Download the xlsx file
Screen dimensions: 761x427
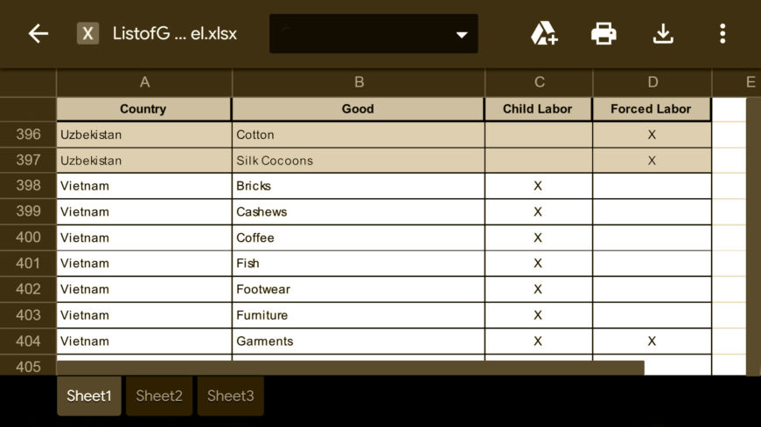663,34
